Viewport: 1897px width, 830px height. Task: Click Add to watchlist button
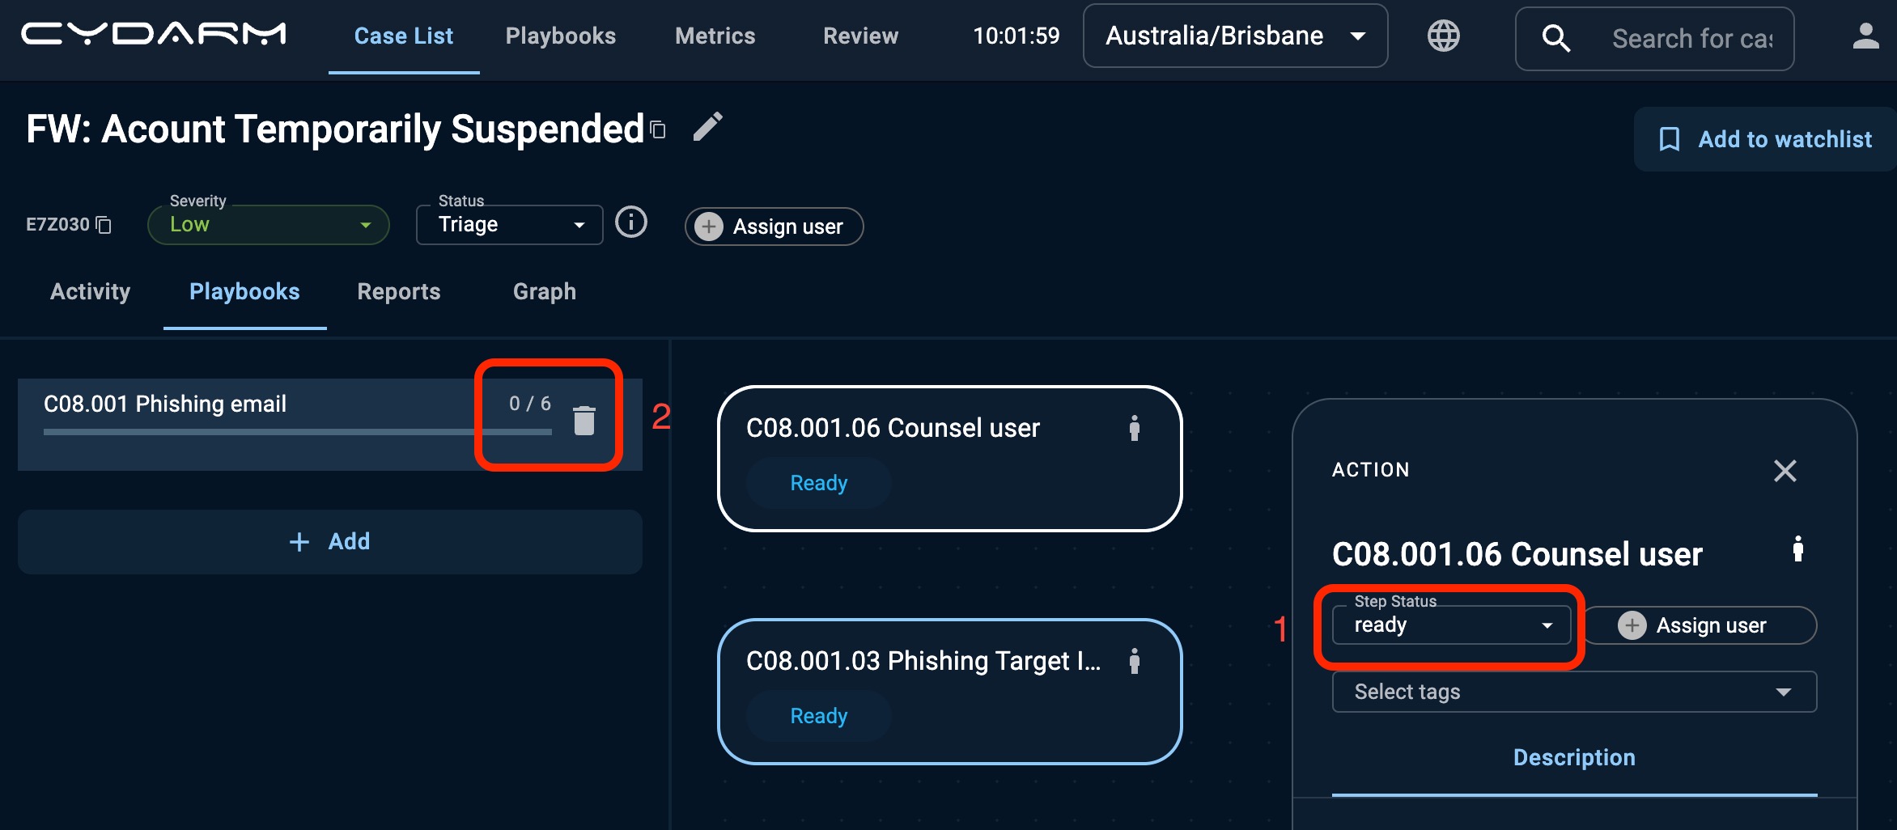pyautogui.click(x=1766, y=139)
